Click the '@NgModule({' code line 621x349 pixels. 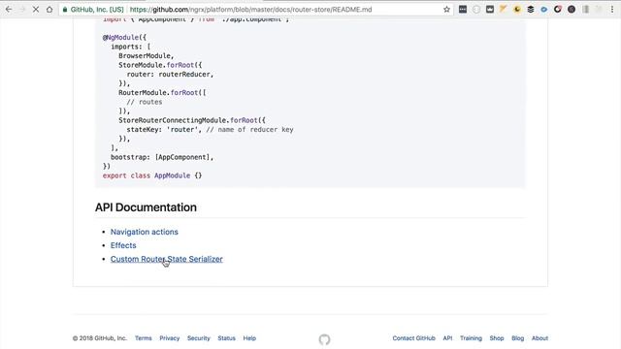124,38
